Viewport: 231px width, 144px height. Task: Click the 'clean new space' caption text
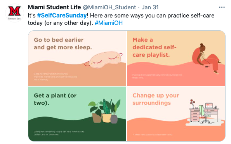(x=152, y=135)
